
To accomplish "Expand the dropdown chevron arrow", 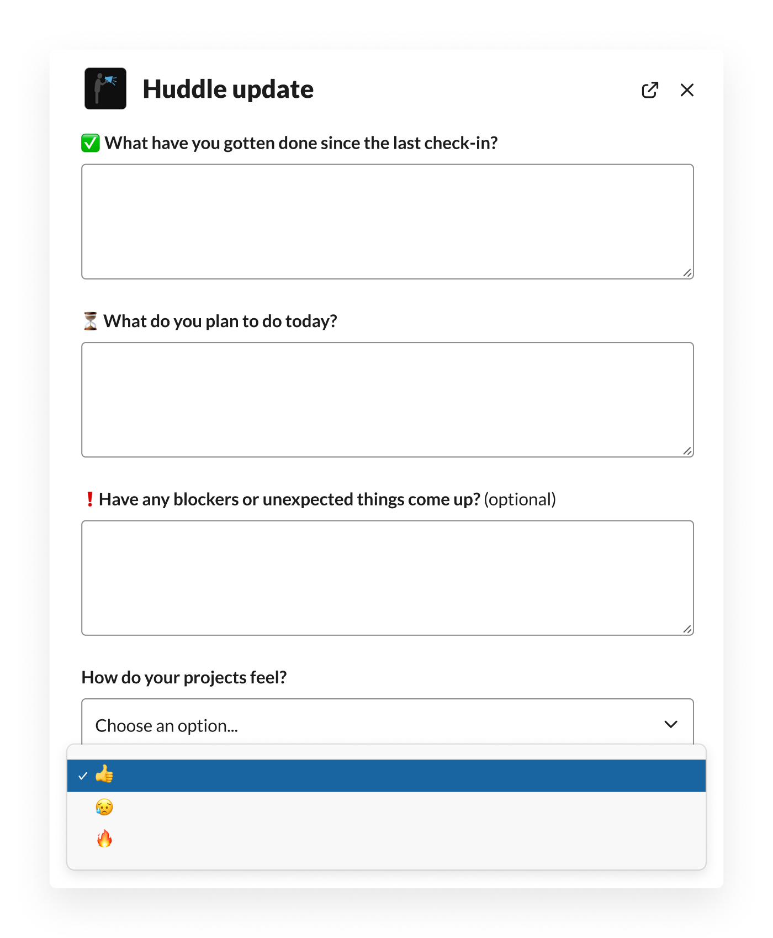I will point(671,724).
